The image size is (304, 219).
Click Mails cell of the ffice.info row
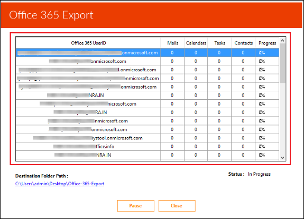(x=172, y=147)
